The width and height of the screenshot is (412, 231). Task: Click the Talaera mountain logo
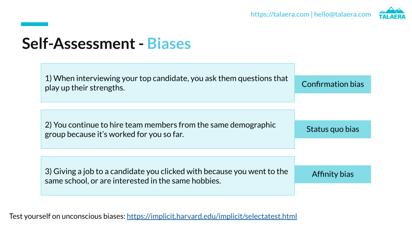tap(392, 13)
